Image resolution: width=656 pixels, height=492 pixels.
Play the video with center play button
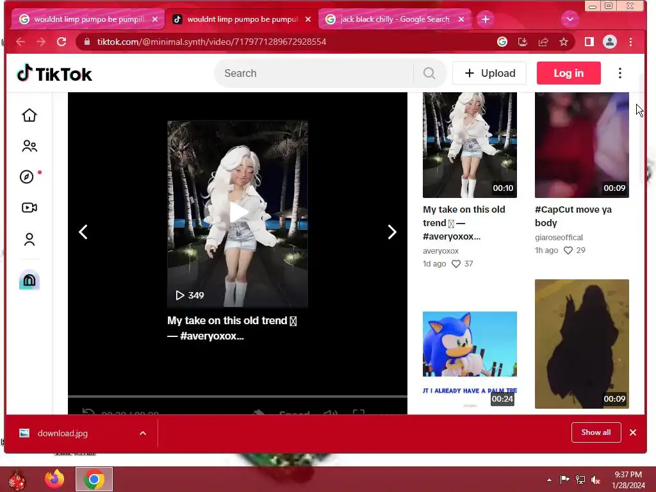[x=238, y=213]
